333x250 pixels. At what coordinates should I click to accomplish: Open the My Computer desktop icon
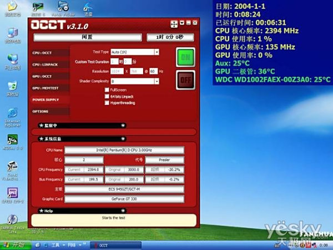tap(13, 36)
